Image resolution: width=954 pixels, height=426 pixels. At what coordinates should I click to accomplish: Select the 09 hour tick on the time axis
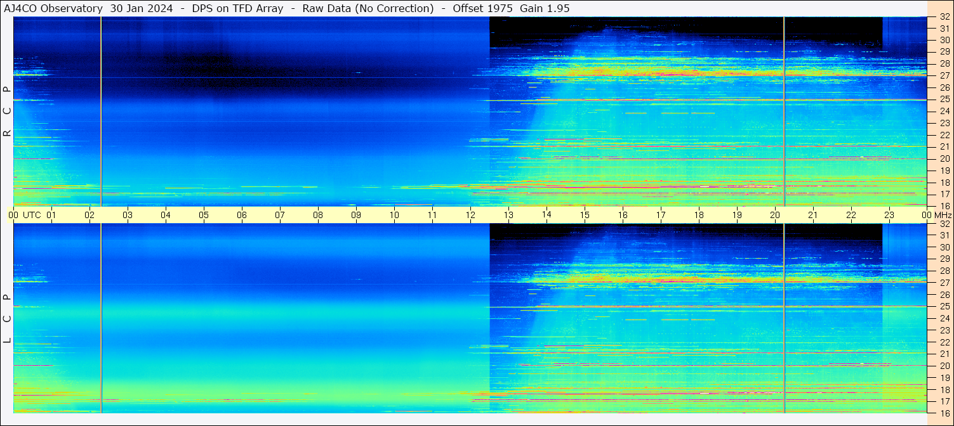[x=356, y=215]
